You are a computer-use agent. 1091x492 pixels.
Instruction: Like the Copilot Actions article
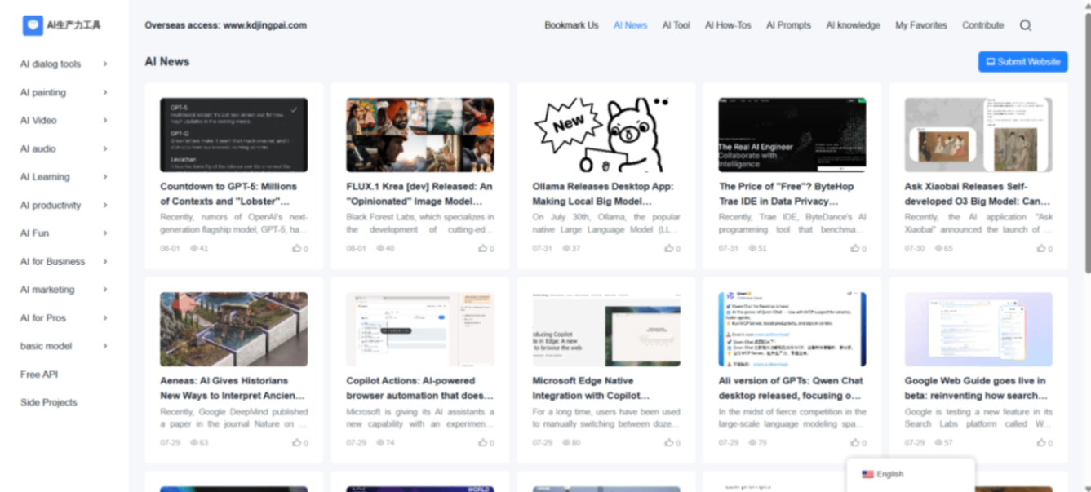pyautogui.click(x=482, y=443)
